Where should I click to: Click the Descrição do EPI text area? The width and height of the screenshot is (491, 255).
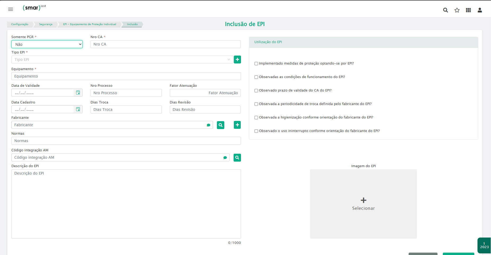126,204
